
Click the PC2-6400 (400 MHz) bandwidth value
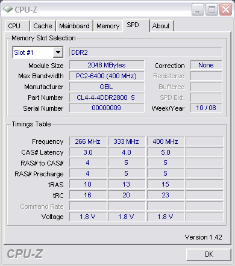coord(107,76)
